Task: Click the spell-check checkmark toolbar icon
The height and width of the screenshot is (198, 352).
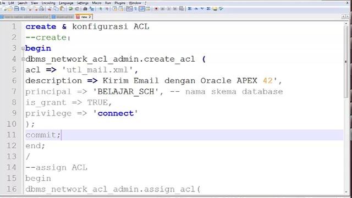Action: coord(221,9)
